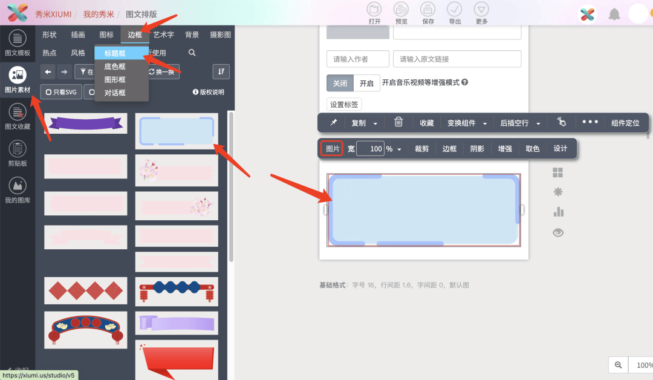This screenshot has width=653, height=380.
Task: Click the 取色 color picker button
Action: coord(532,148)
